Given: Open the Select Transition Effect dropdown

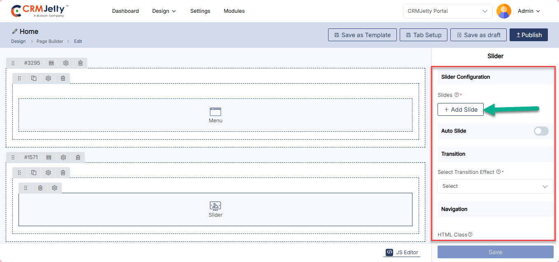Looking at the screenshot, I should (x=495, y=186).
